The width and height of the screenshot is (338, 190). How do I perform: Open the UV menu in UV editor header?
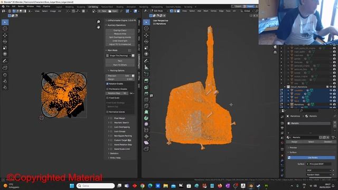tap(60, 11)
